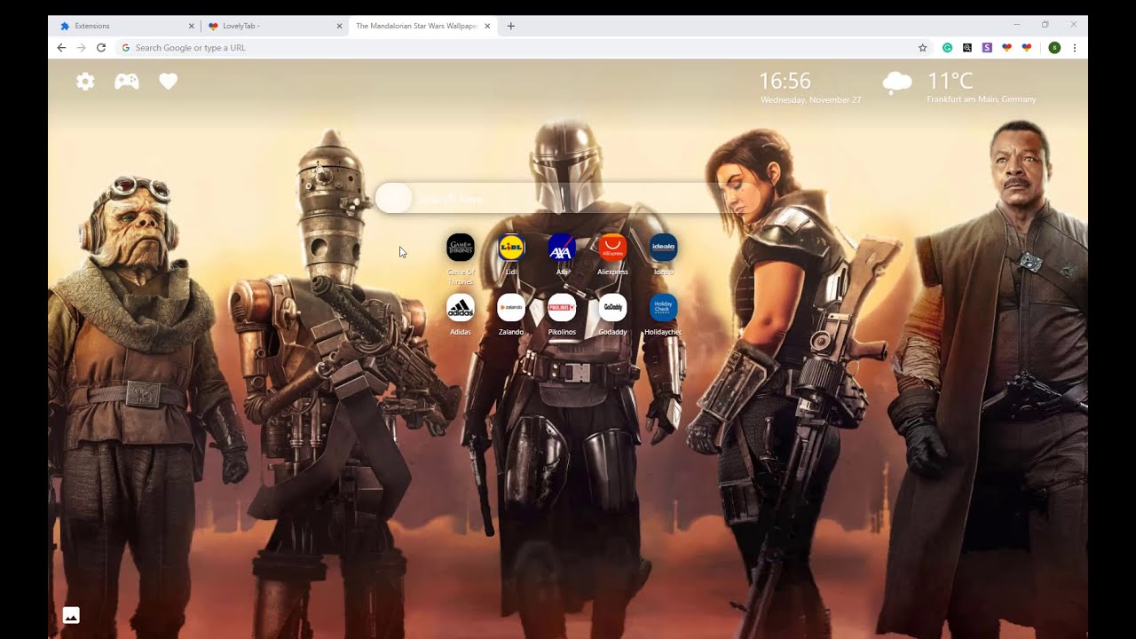Click the Wednesday, November 27 date

810,100
